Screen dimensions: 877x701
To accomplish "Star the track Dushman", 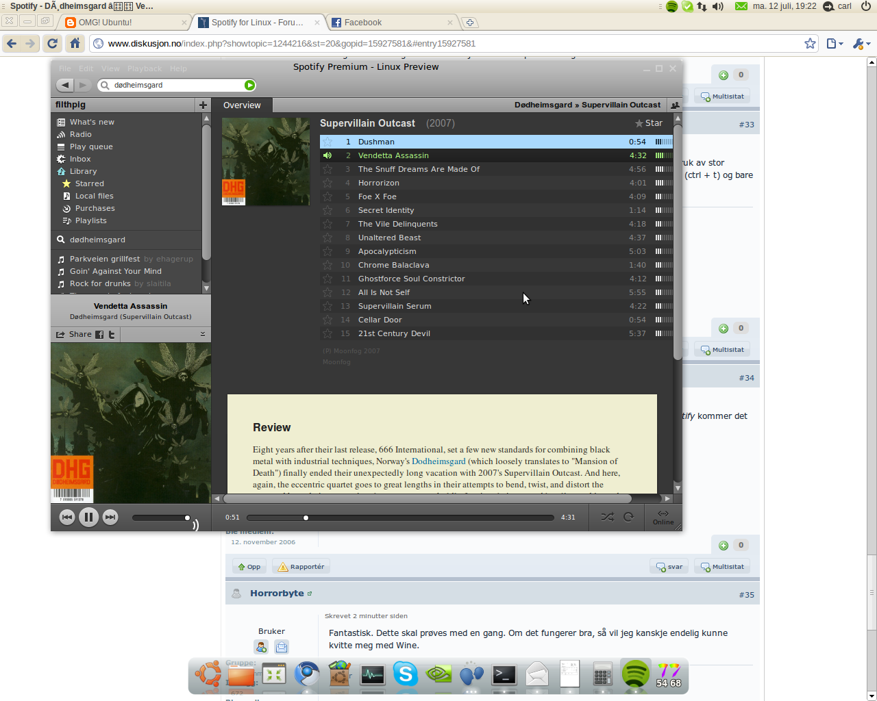I will coord(328,142).
